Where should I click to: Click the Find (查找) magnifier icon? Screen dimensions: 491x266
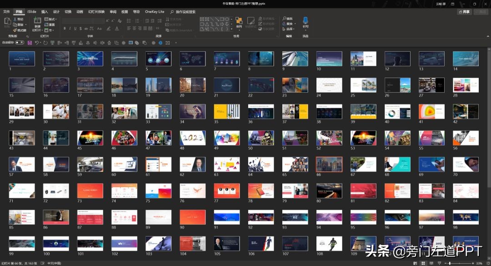(x=283, y=19)
